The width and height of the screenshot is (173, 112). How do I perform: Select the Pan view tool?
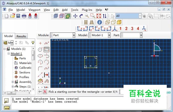pos(75,16)
